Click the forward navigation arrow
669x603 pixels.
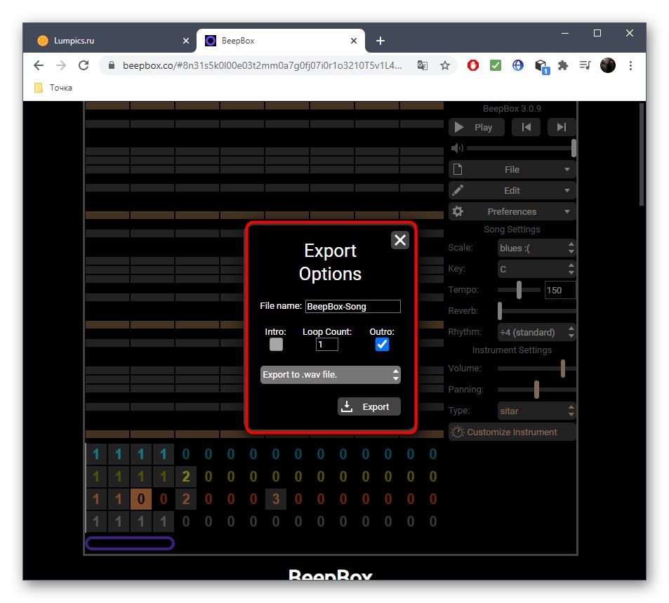point(61,65)
